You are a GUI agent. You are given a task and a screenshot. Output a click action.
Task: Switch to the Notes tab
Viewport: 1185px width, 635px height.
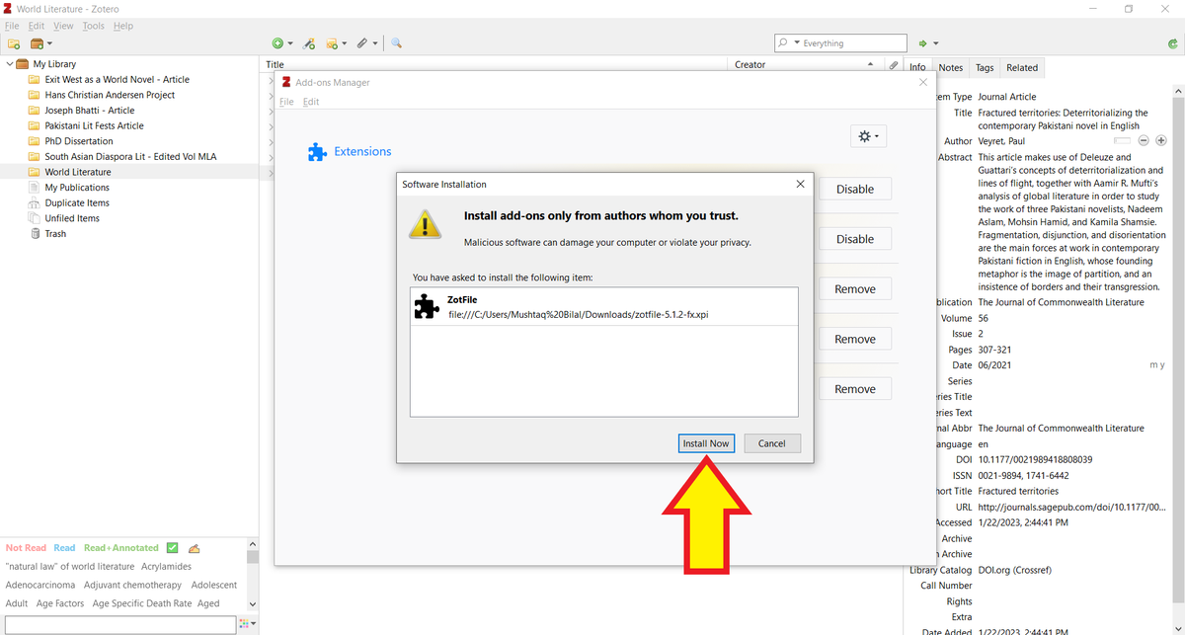[951, 67]
